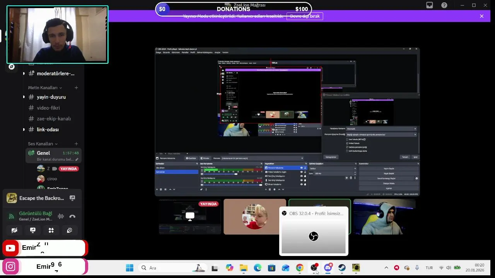Screen dimensions: 495x278
Task: Open Discord from the taskbar
Action: point(328,268)
